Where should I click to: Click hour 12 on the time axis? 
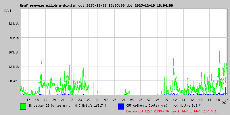(192, 99)
